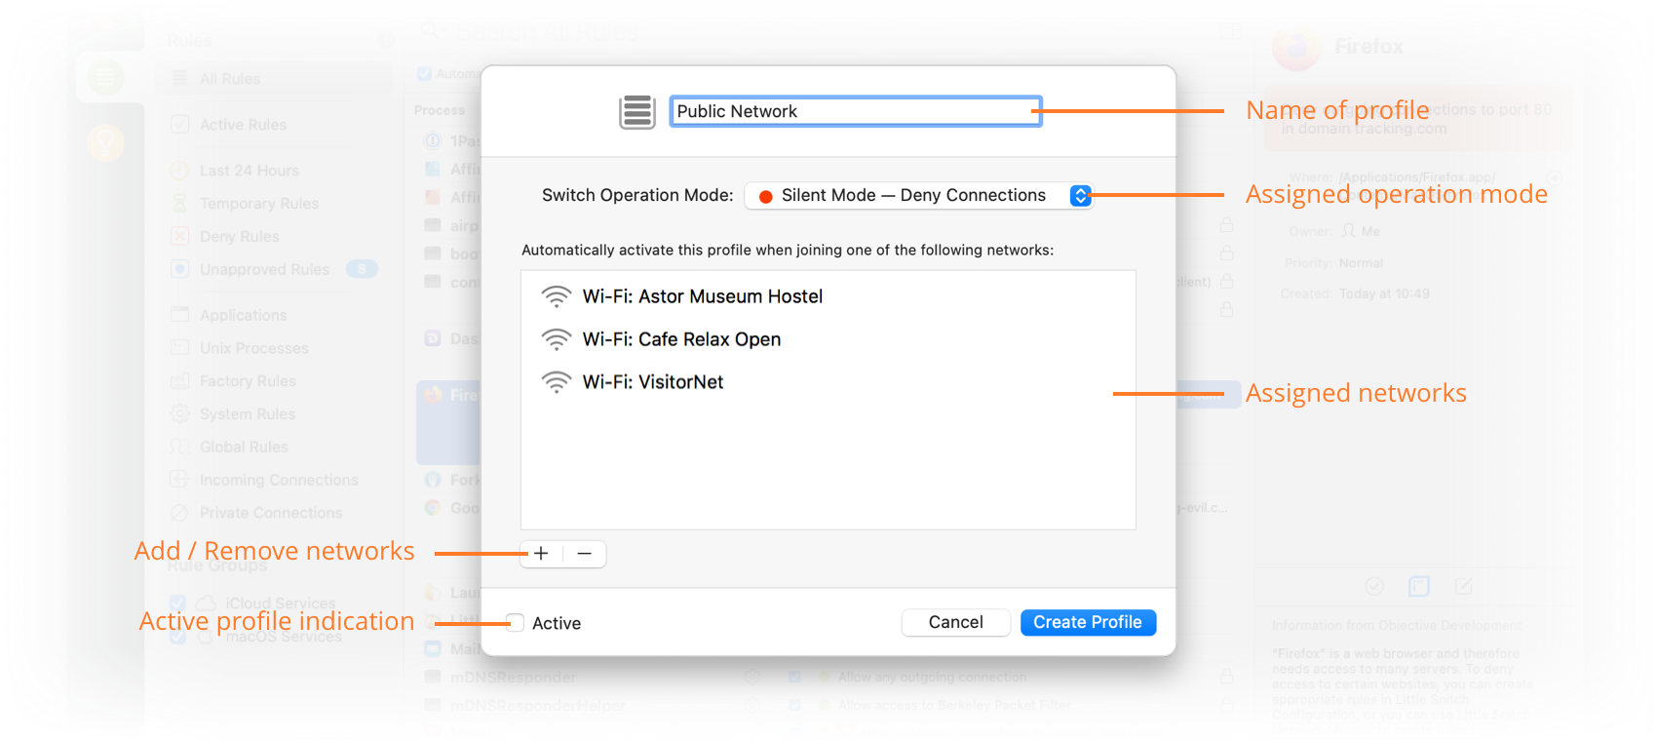Click the Firefox icon in the inspector header
Screen dimensions: 1657x741
point(1296,47)
